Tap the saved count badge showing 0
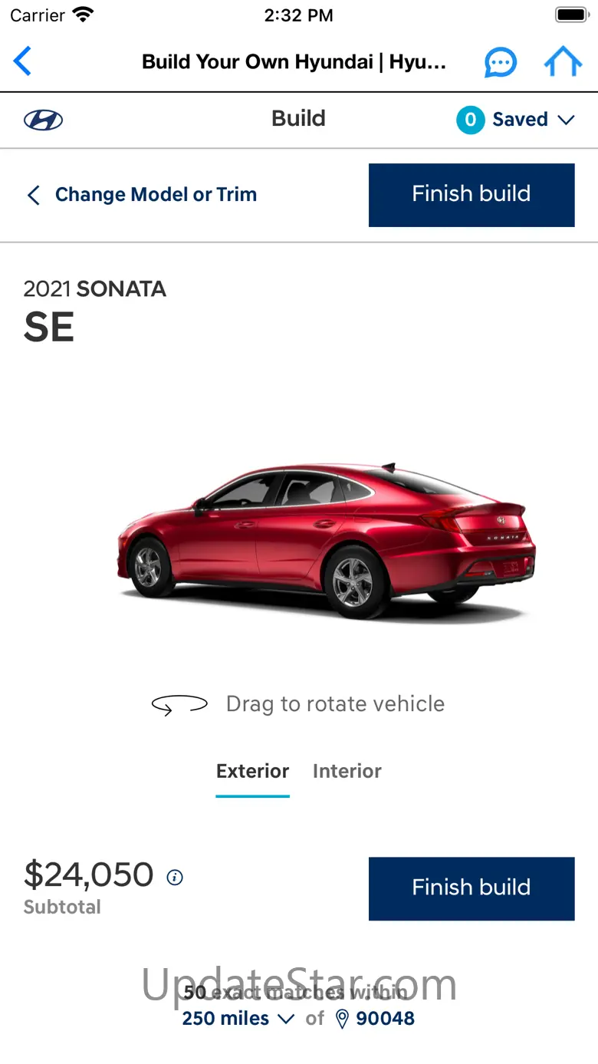This screenshot has width=598, height=1064. [470, 120]
